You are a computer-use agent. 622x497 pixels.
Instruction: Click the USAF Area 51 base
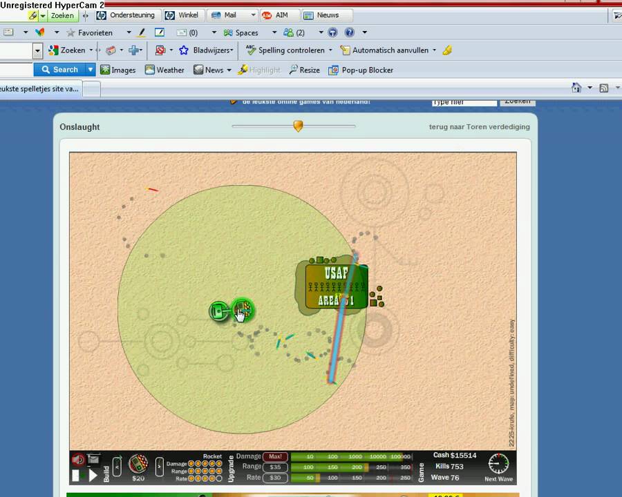pyautogui.click(x=337, y=286)
